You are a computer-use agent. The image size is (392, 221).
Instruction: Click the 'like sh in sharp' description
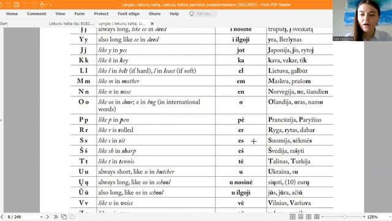click(x=117, y=151)
